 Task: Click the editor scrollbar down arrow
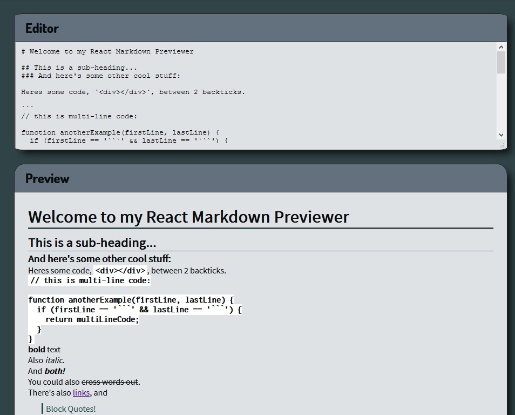click(501, 135)
